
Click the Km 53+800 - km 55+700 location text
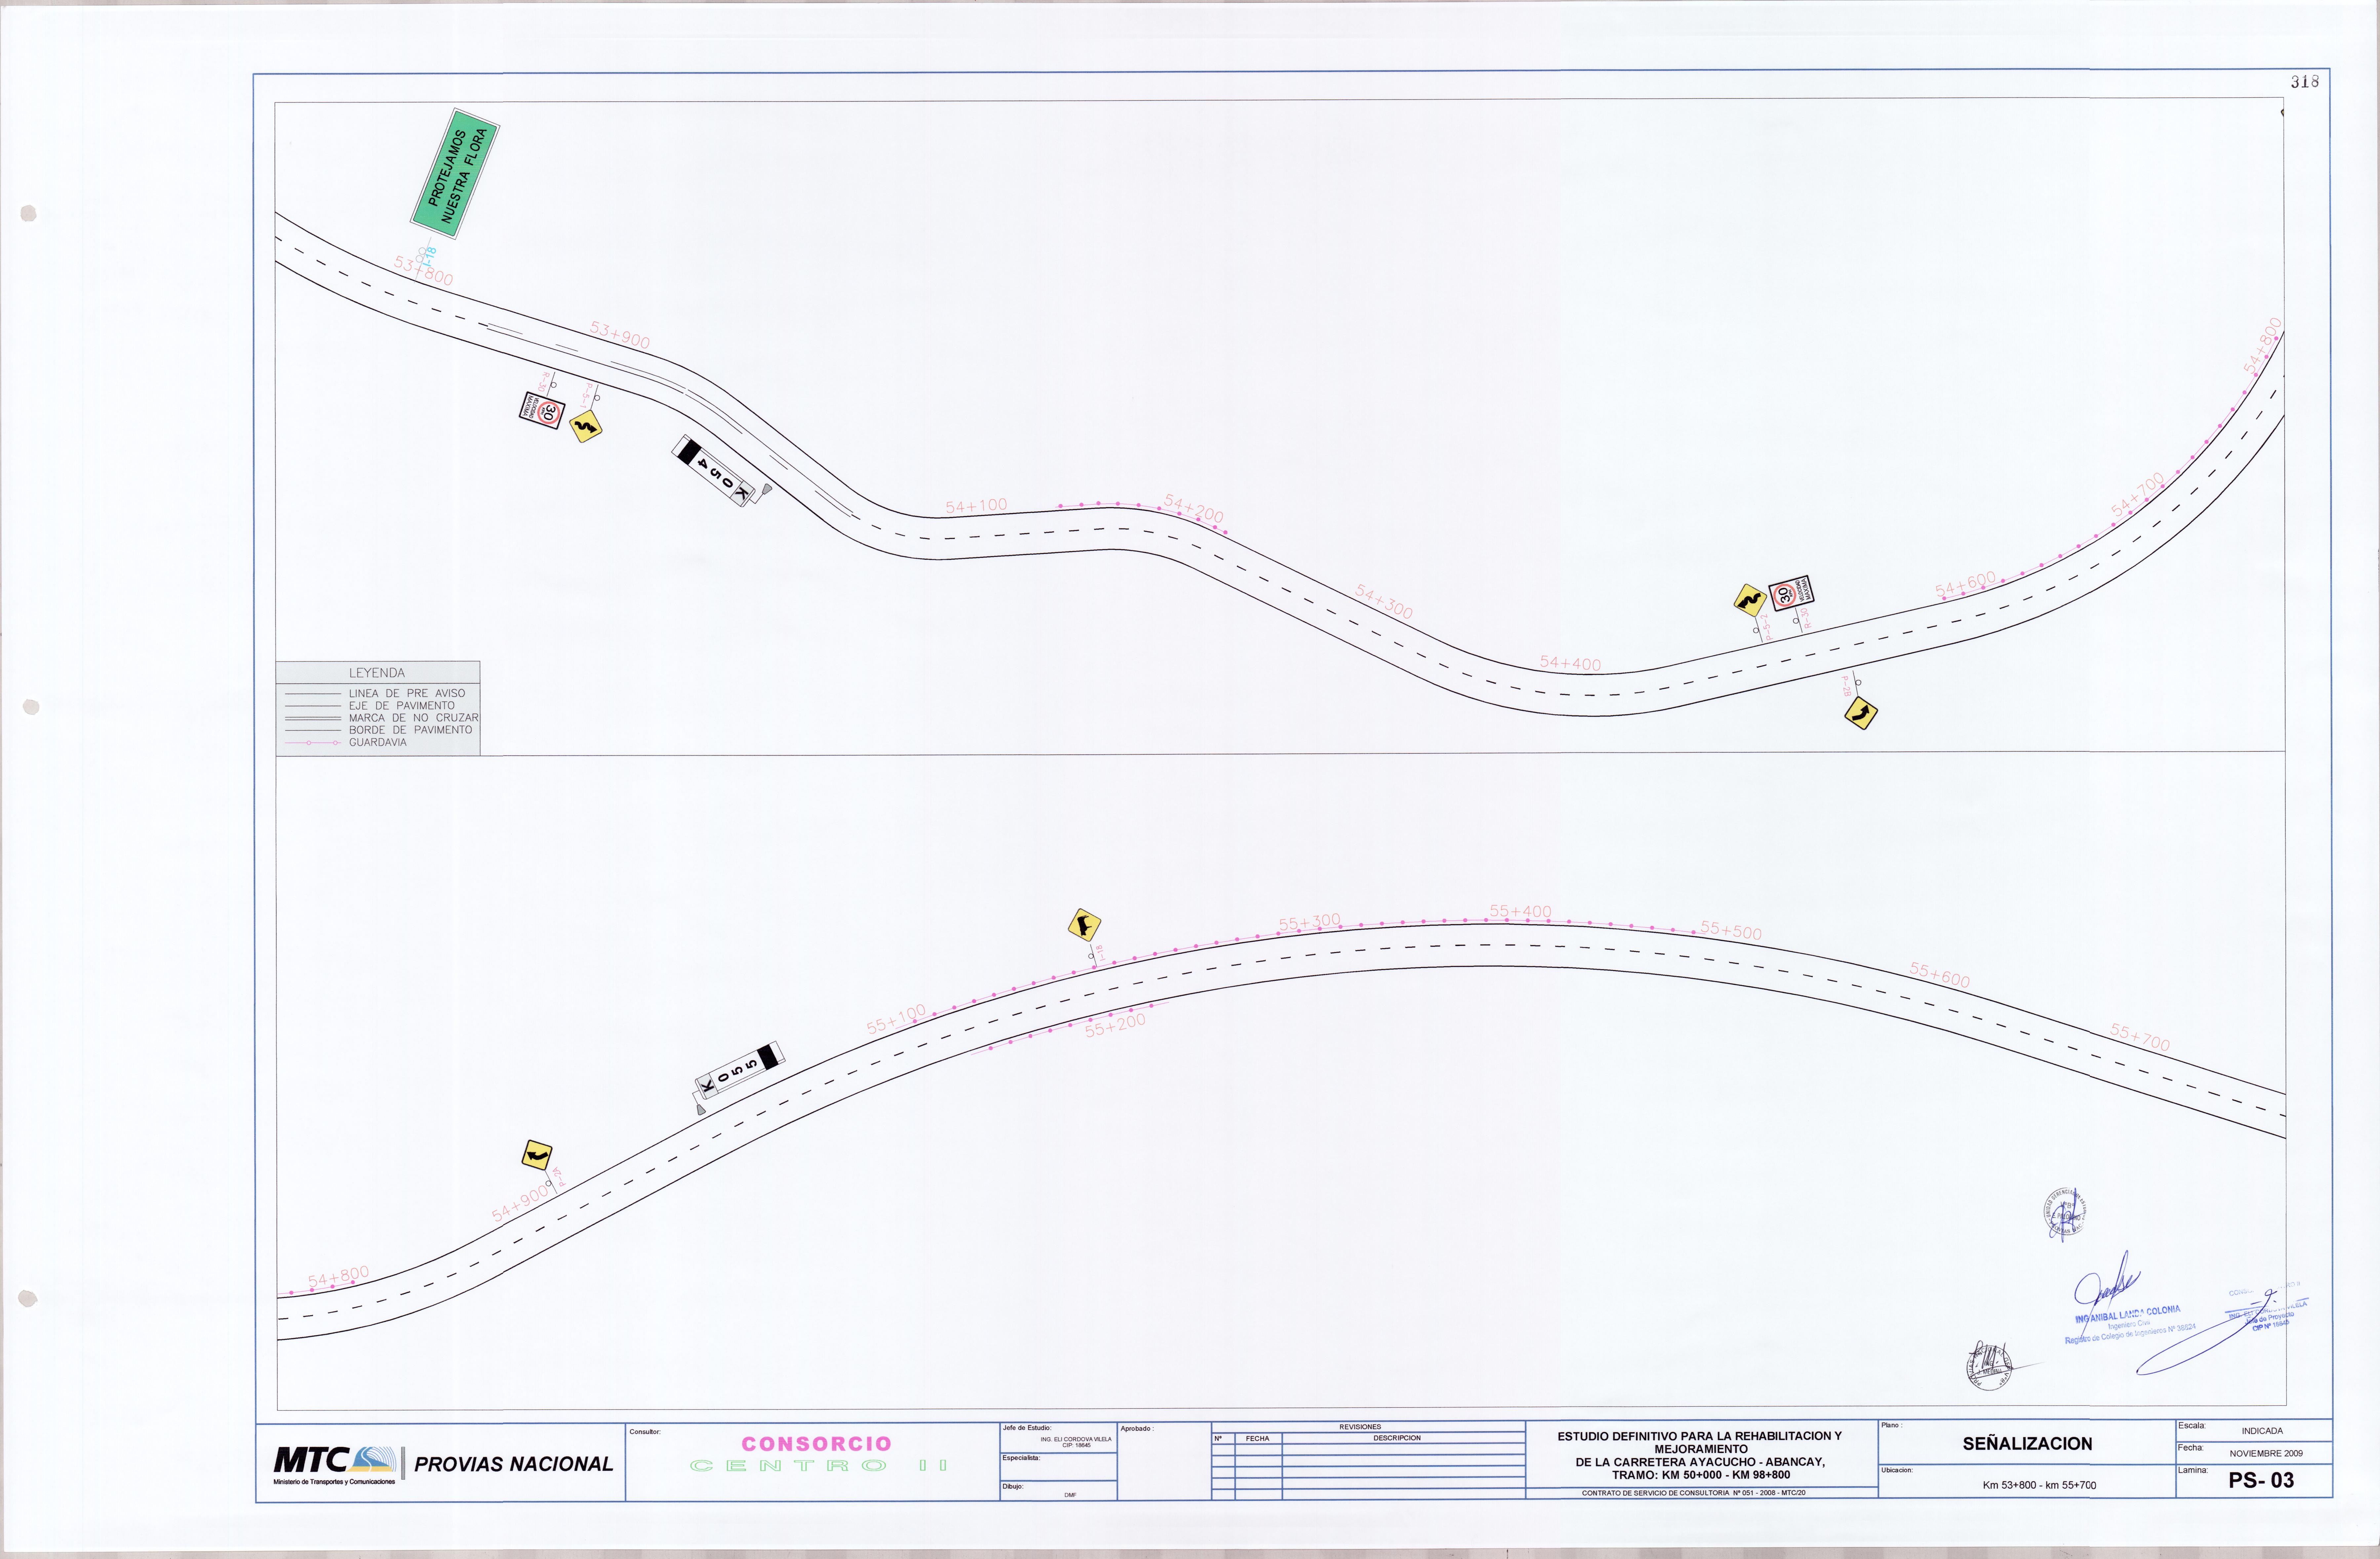pyautogui.click(x=2039, y=1485)
